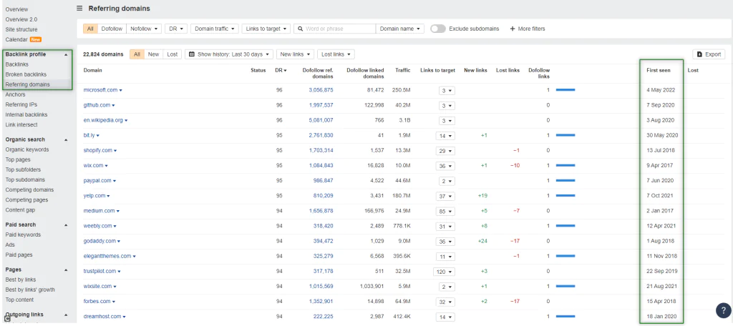The width and height of the screenshot is (733, 326).
Task: Open Paid keywords in sidebar
Action: [23, 234]
